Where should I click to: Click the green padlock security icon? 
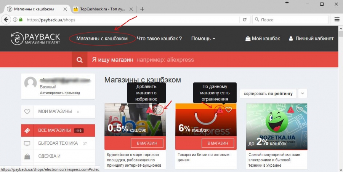click(21, 20)
